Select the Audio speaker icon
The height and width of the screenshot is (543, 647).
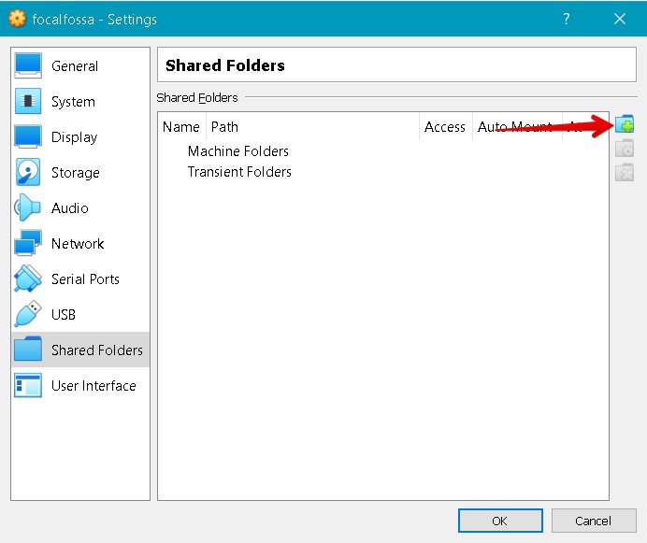[x=28, y=208]
